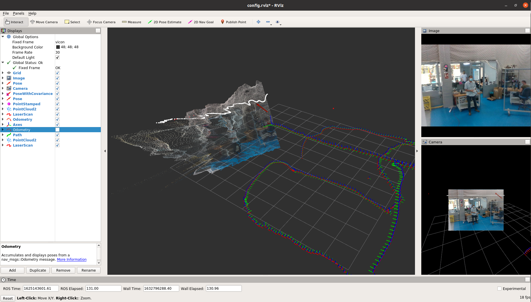Expand the Grid display node

(3, 73)
